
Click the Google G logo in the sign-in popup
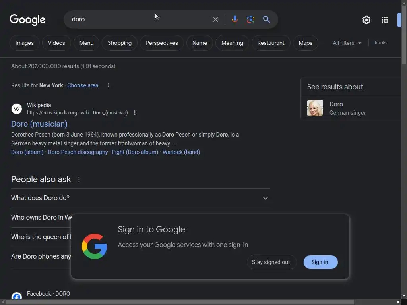[95, 246]
